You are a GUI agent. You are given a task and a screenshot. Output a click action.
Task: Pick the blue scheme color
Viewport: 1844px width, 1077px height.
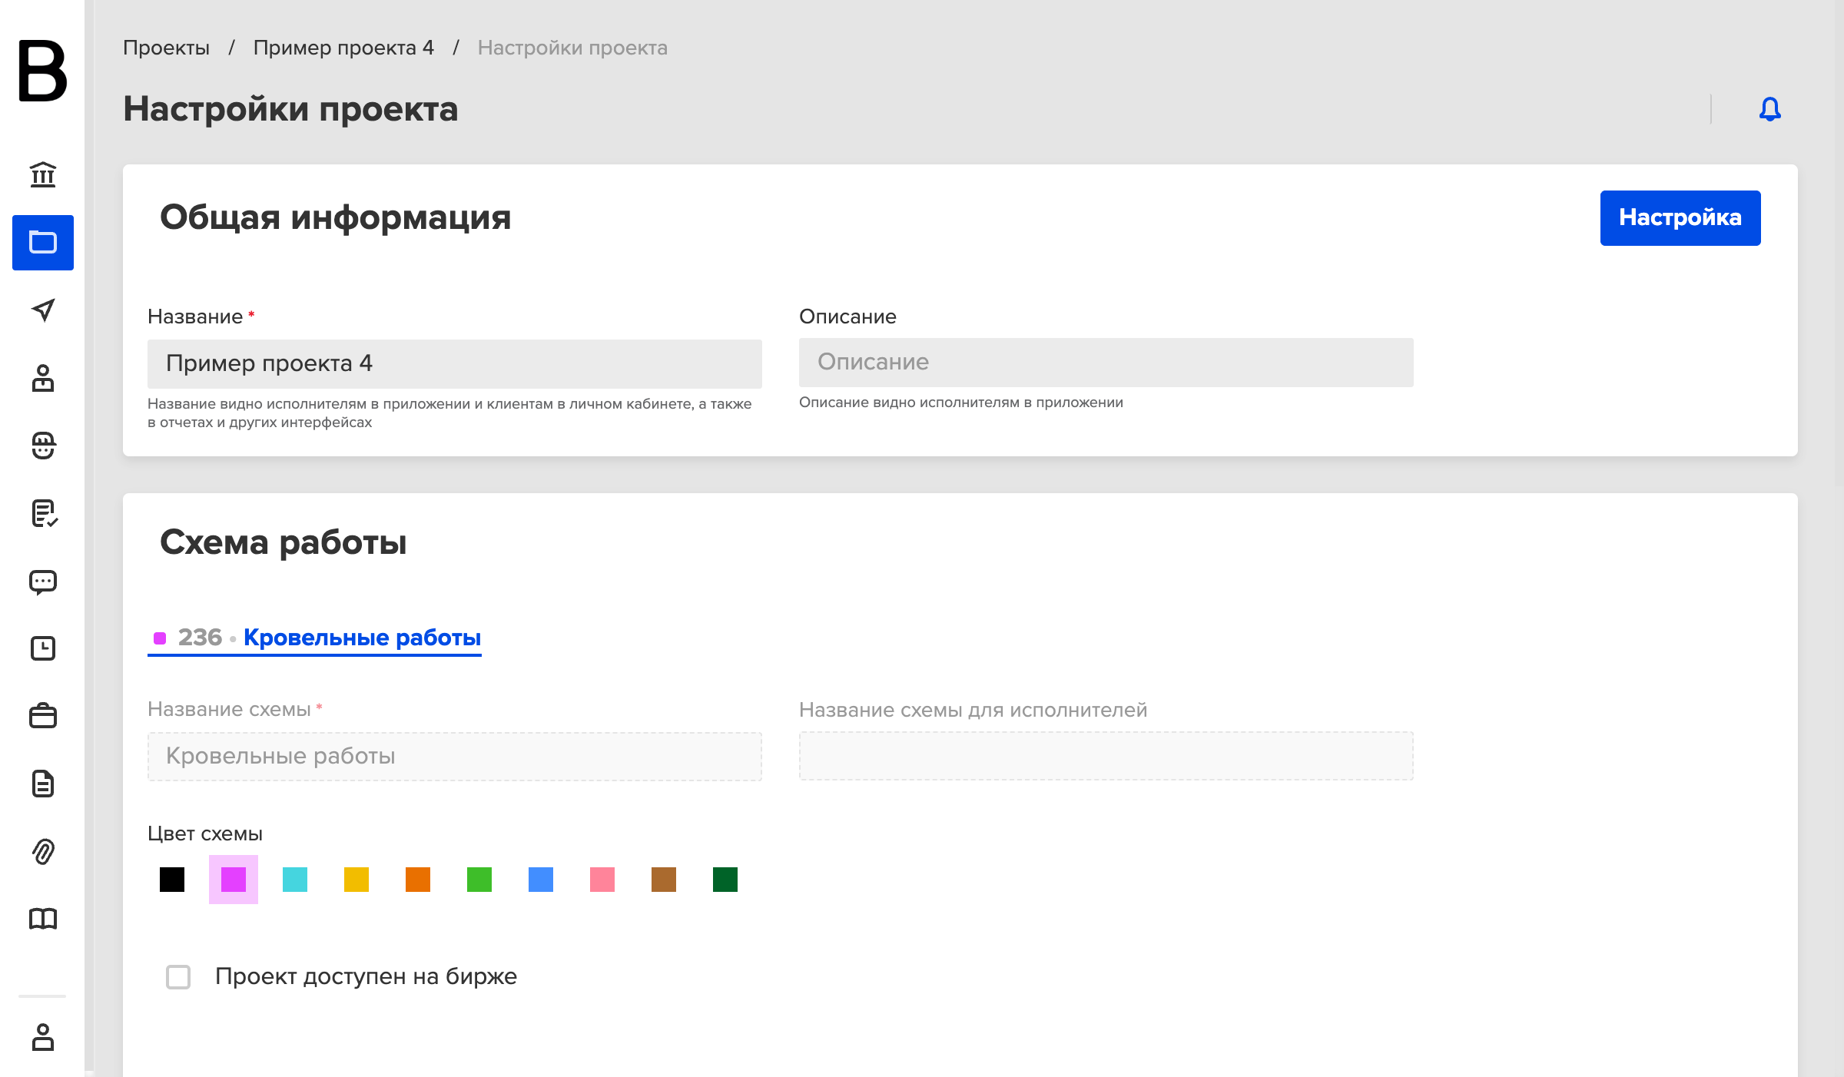(x=541, y=880)
